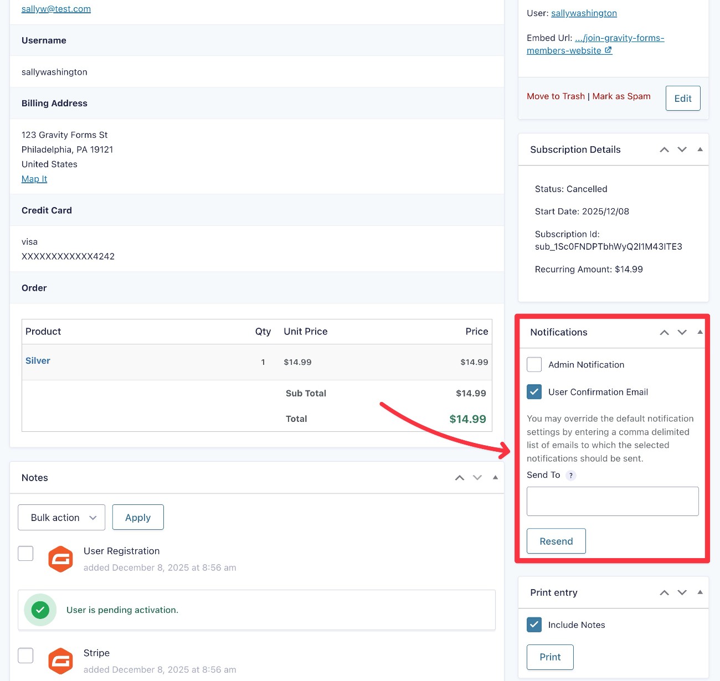This screenshot has height=681, width=720.
Task: Move Notes panel down
Action: tap(477, 478)
